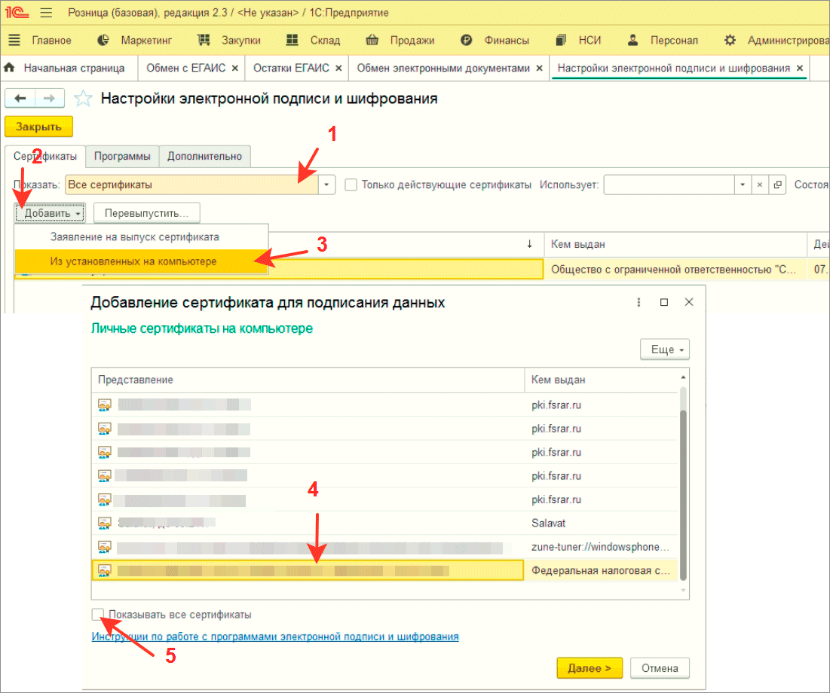Screen dimensions: 830x693
Task: Close Обмен электронными документами tab
Action: pos(540,69)
